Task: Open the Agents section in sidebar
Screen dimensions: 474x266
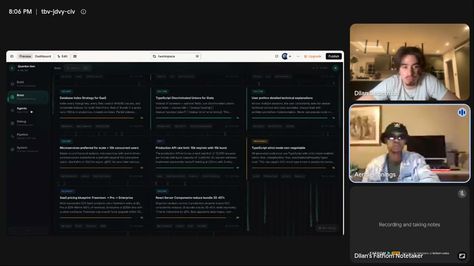Action: 28,110
